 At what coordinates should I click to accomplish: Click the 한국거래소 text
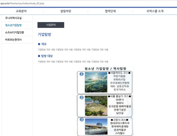pos(120,90)
